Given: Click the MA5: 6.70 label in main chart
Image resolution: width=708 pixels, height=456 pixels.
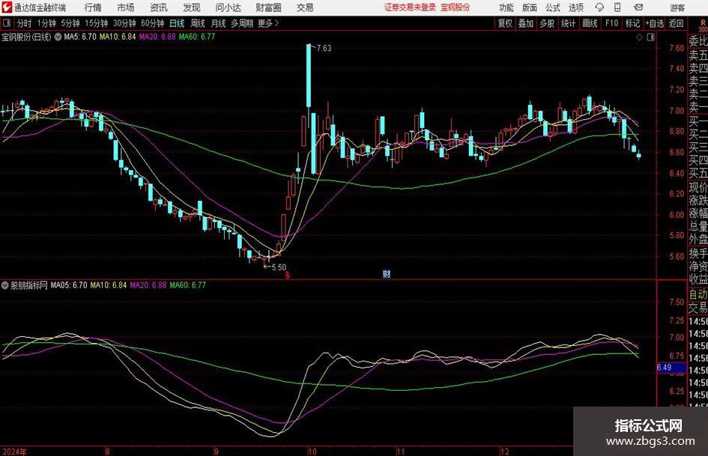Looking at the screenshot, I should pyautogui.click(x=80, y=37).
